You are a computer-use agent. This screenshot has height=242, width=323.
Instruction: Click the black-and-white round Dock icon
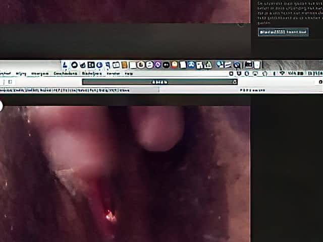pyautogui.click(x=74, y=65)
